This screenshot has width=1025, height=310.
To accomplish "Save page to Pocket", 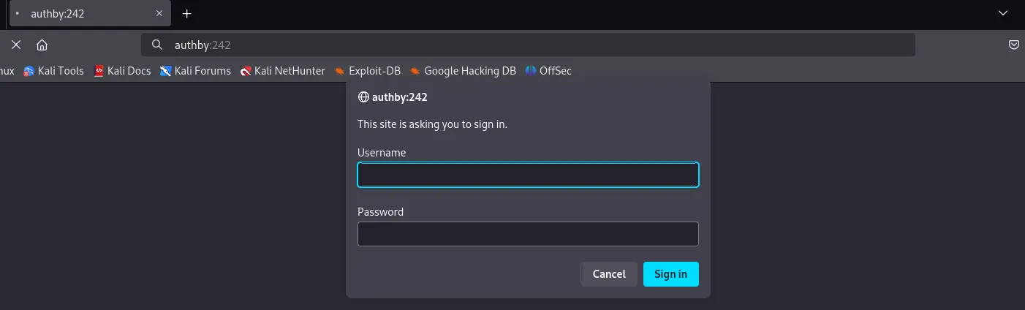I will (x=1014, y=45).
